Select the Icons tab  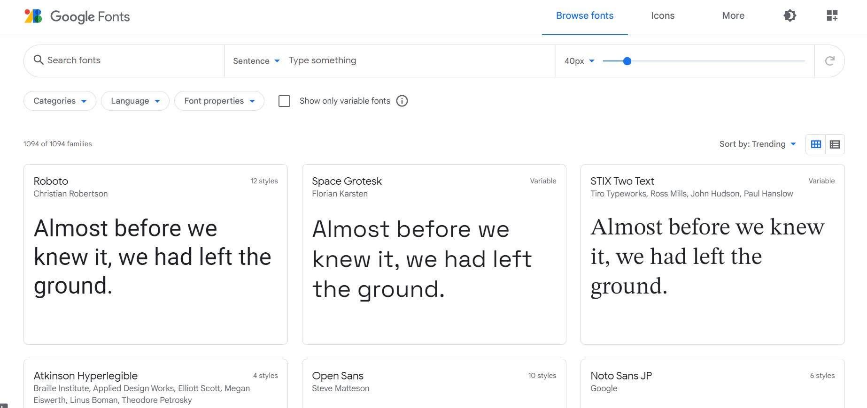pyautogui.click(x=663, y=15)
